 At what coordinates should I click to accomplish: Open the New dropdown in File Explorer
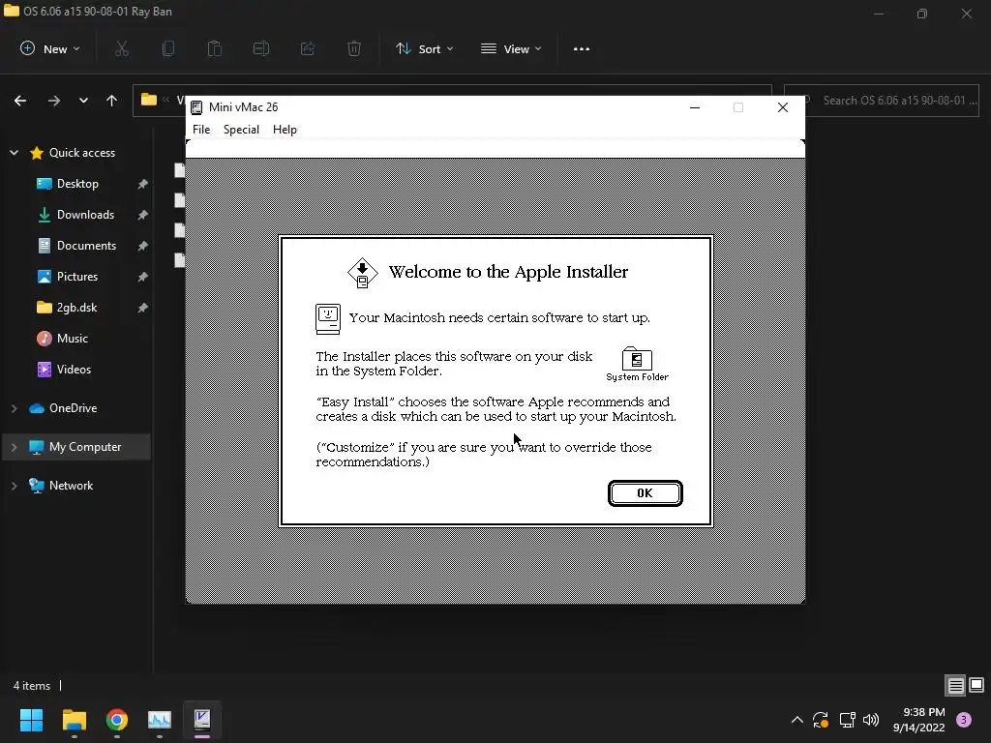[x=50, y=49]
